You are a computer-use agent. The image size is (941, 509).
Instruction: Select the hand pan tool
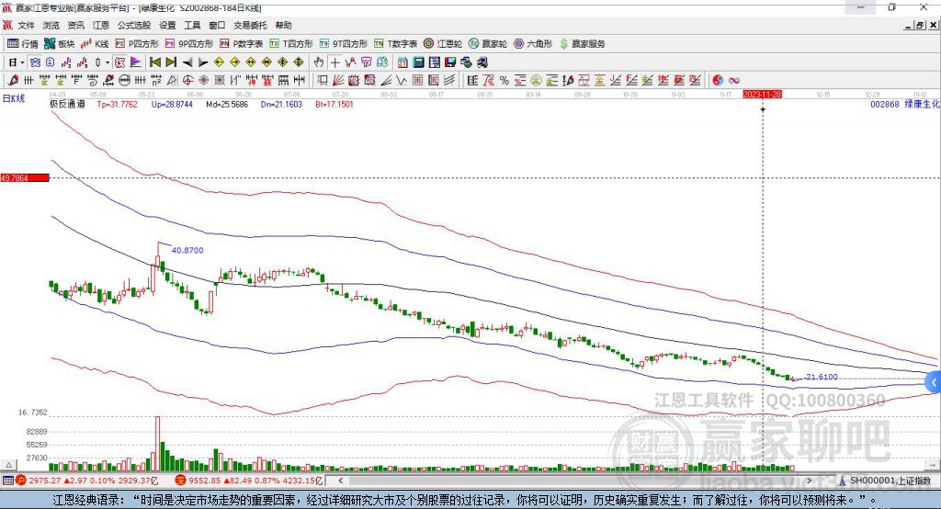click(x=319, y=62)
